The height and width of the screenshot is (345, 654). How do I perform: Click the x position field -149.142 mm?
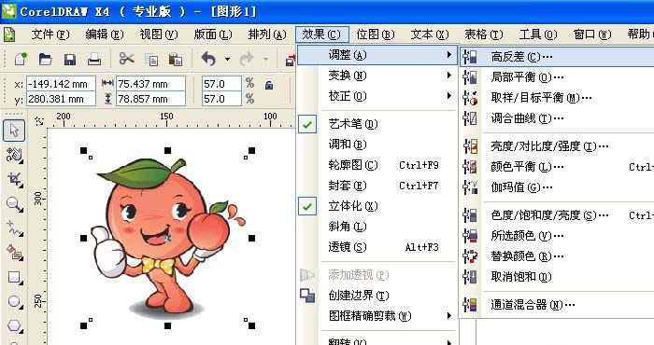point(61,84)
